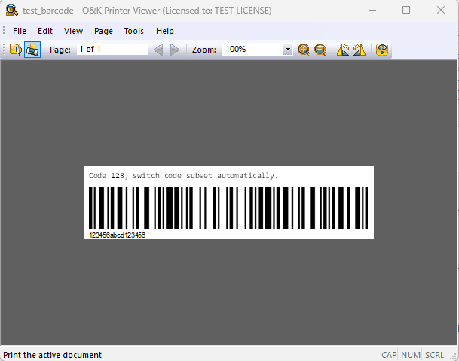Open the Help menu
The width and height of the screenshot is (459, 361).
165,31
